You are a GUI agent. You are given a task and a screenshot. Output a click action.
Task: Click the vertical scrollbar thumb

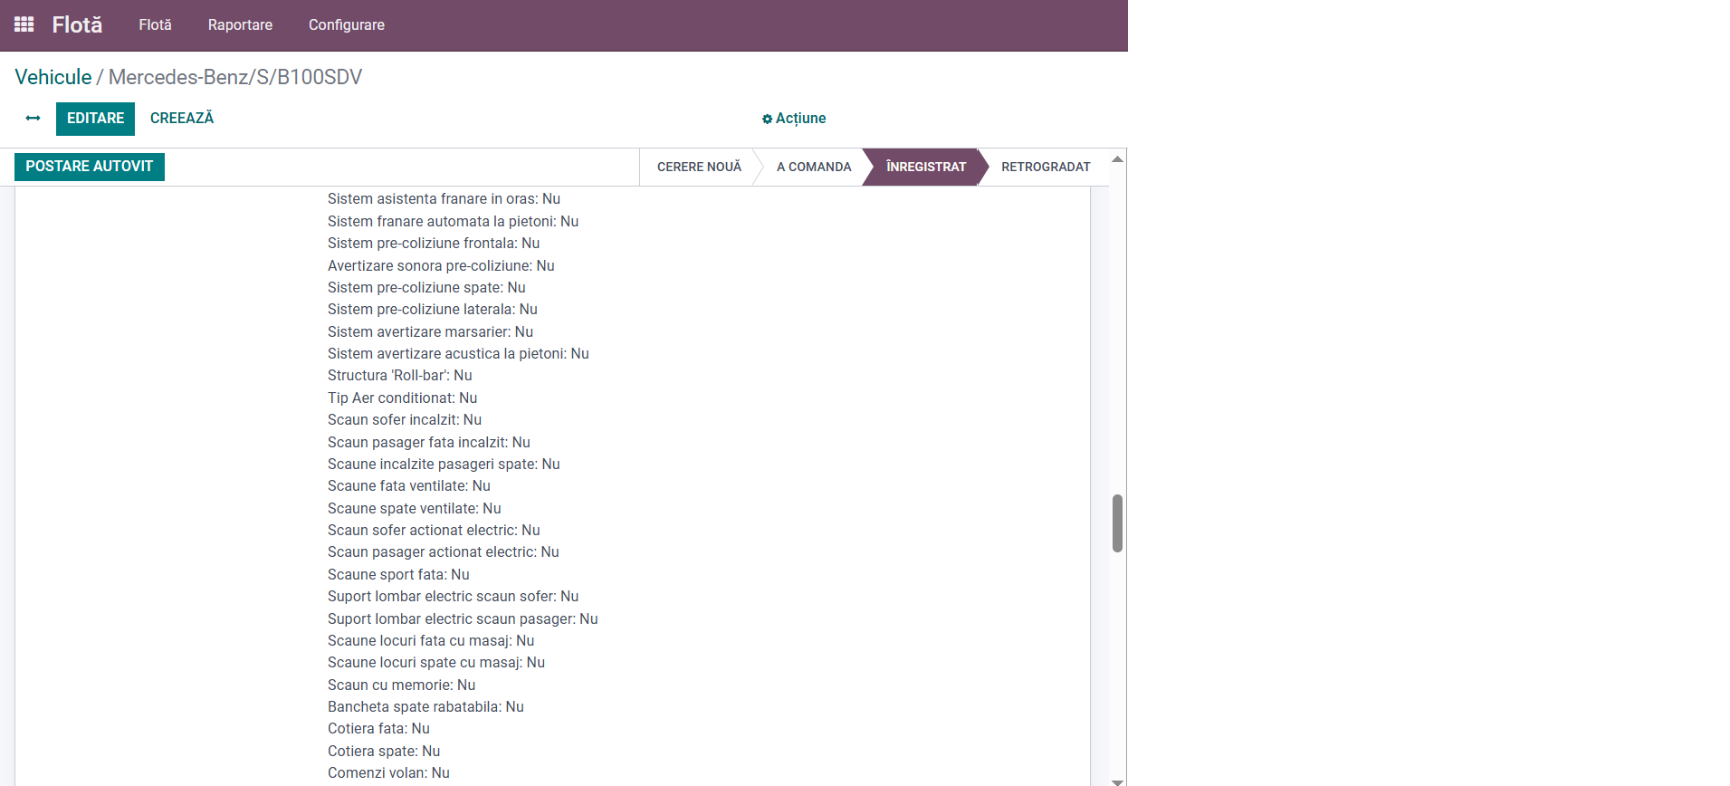coord(1118,523)
